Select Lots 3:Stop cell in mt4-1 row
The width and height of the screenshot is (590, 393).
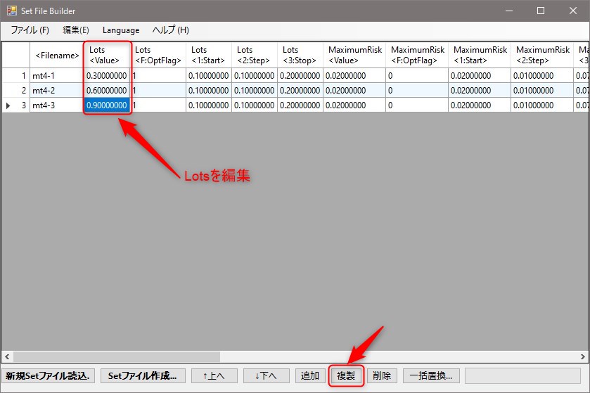300,76
